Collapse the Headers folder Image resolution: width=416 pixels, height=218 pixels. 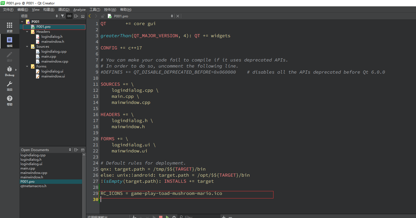coord(27,32)
